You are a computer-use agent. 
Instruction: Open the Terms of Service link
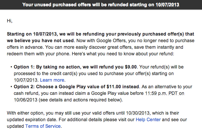click(x=43, y=126)
